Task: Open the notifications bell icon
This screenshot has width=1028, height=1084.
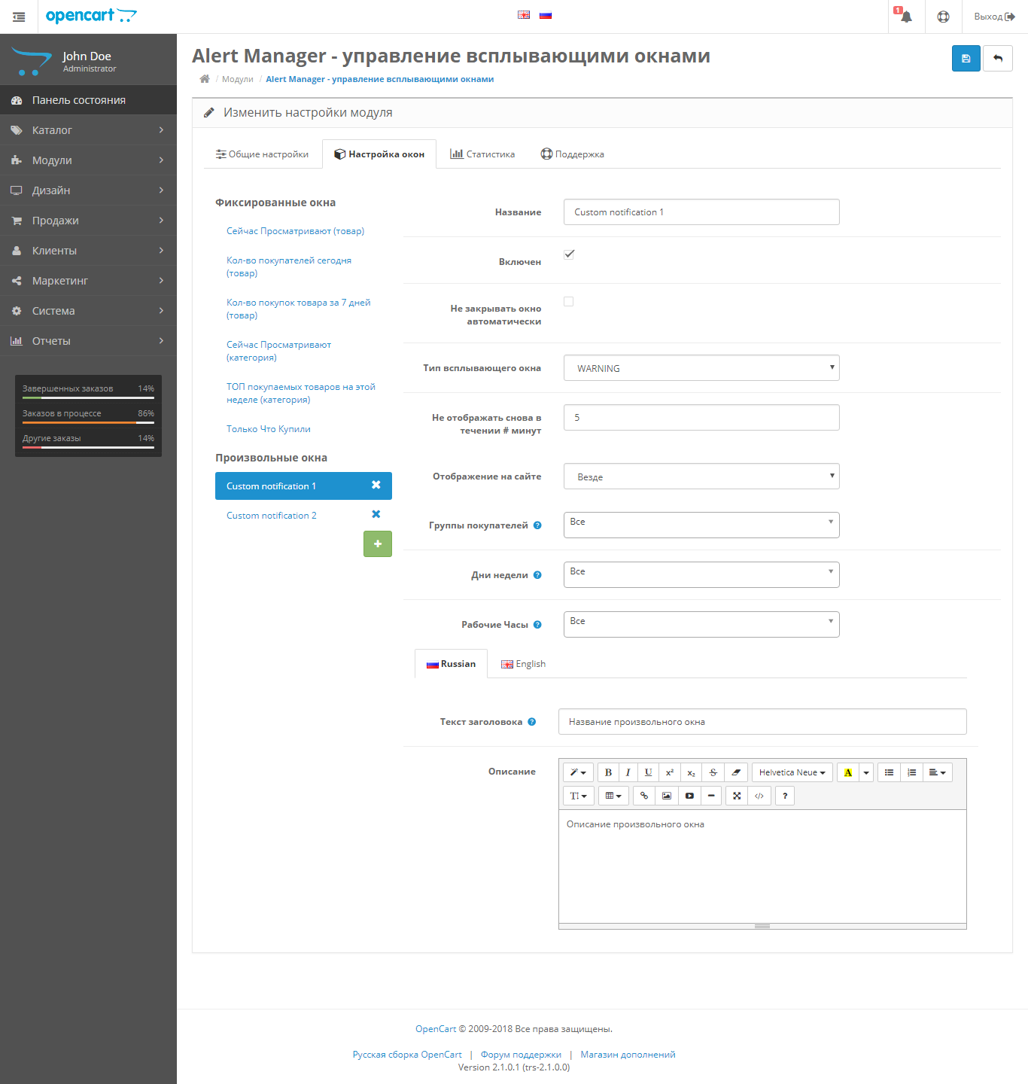Action: tap(906, 17)
